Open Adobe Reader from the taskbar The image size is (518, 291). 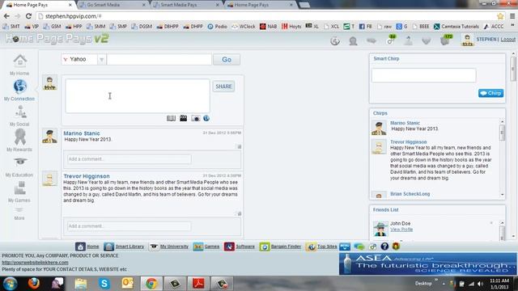(x=198, y=284)
